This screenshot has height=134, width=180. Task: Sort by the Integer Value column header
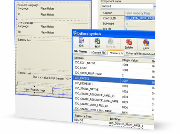tap(135, 60)
